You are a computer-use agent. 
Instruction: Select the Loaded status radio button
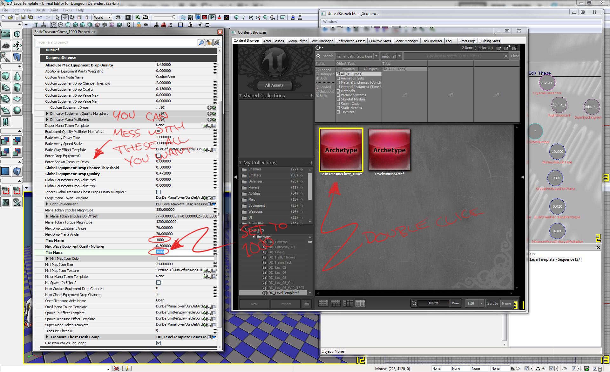317,87
